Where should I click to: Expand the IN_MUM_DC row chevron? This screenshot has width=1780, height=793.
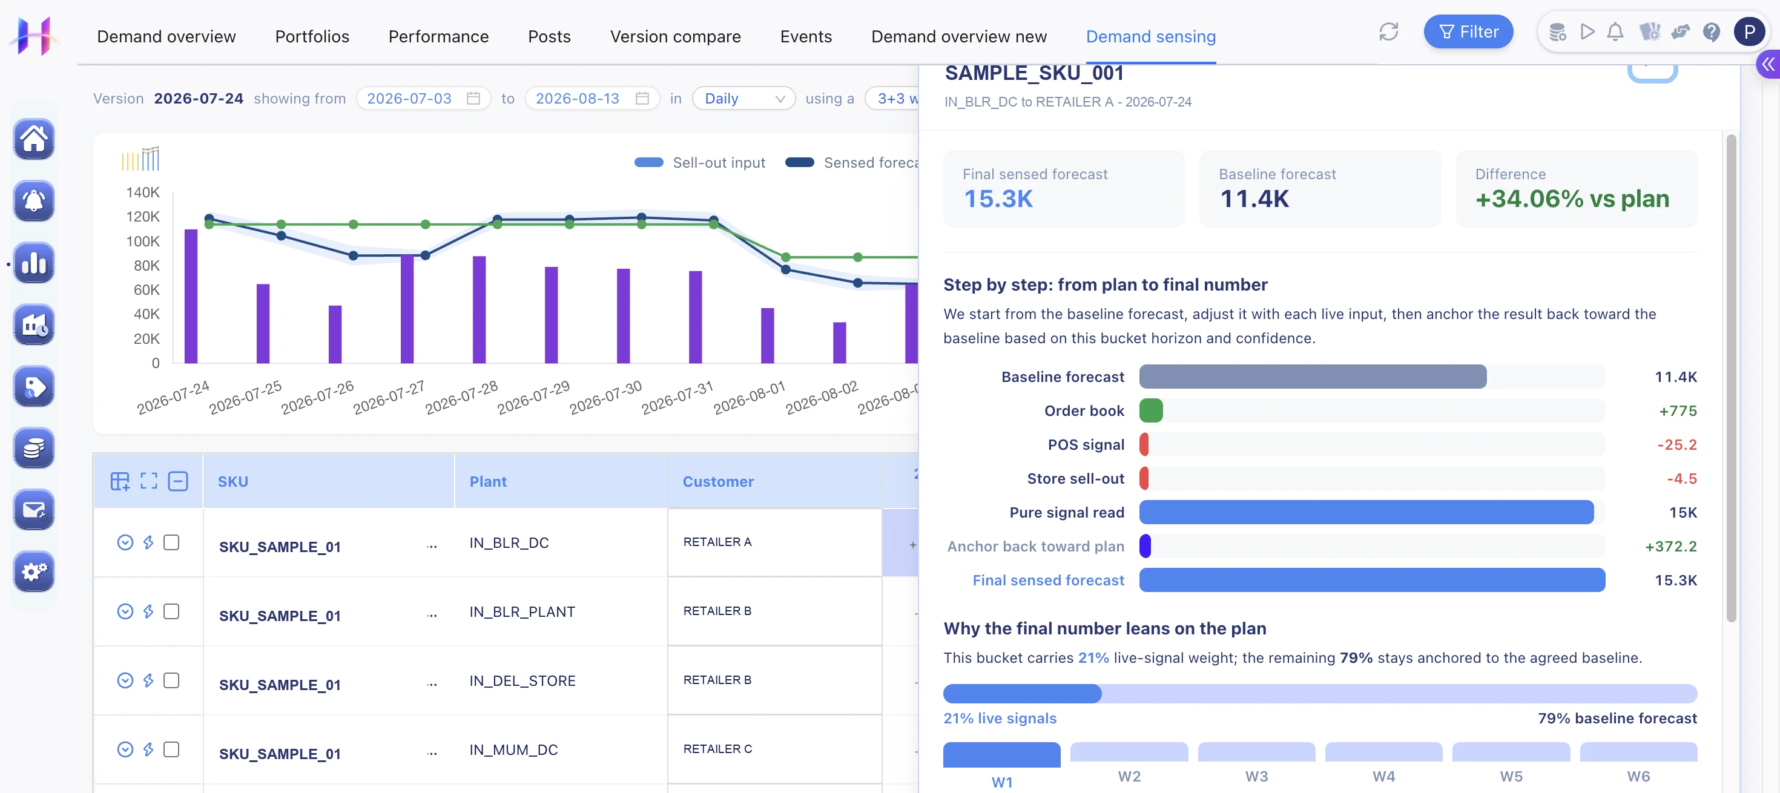[x=125, y=749]
